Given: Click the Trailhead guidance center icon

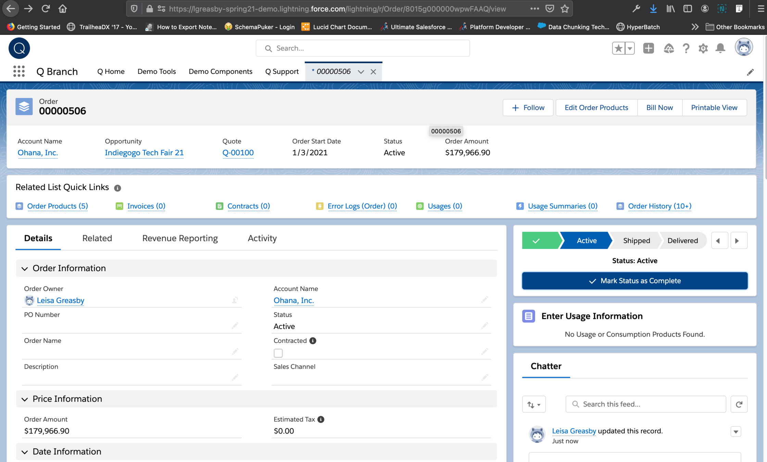Looking at the screenshot, I should pyautogui.click(x=668, y=48).
